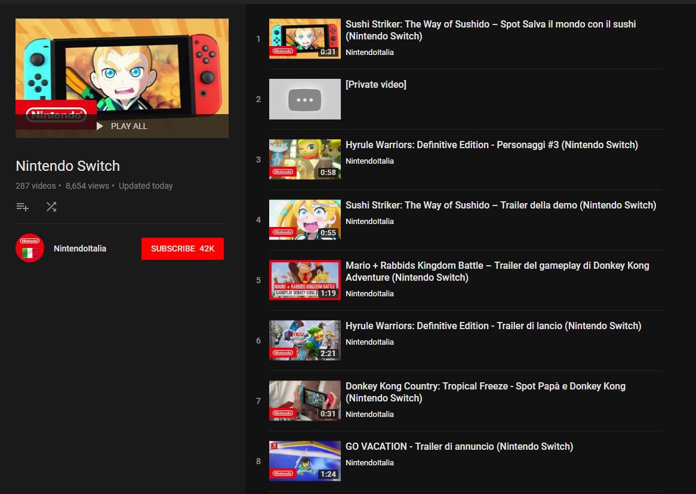This screenshot has height=494, width=696.
Task: Open title Hyrule Warriors Trailer di lancio
Action: (x=493, y=326)
